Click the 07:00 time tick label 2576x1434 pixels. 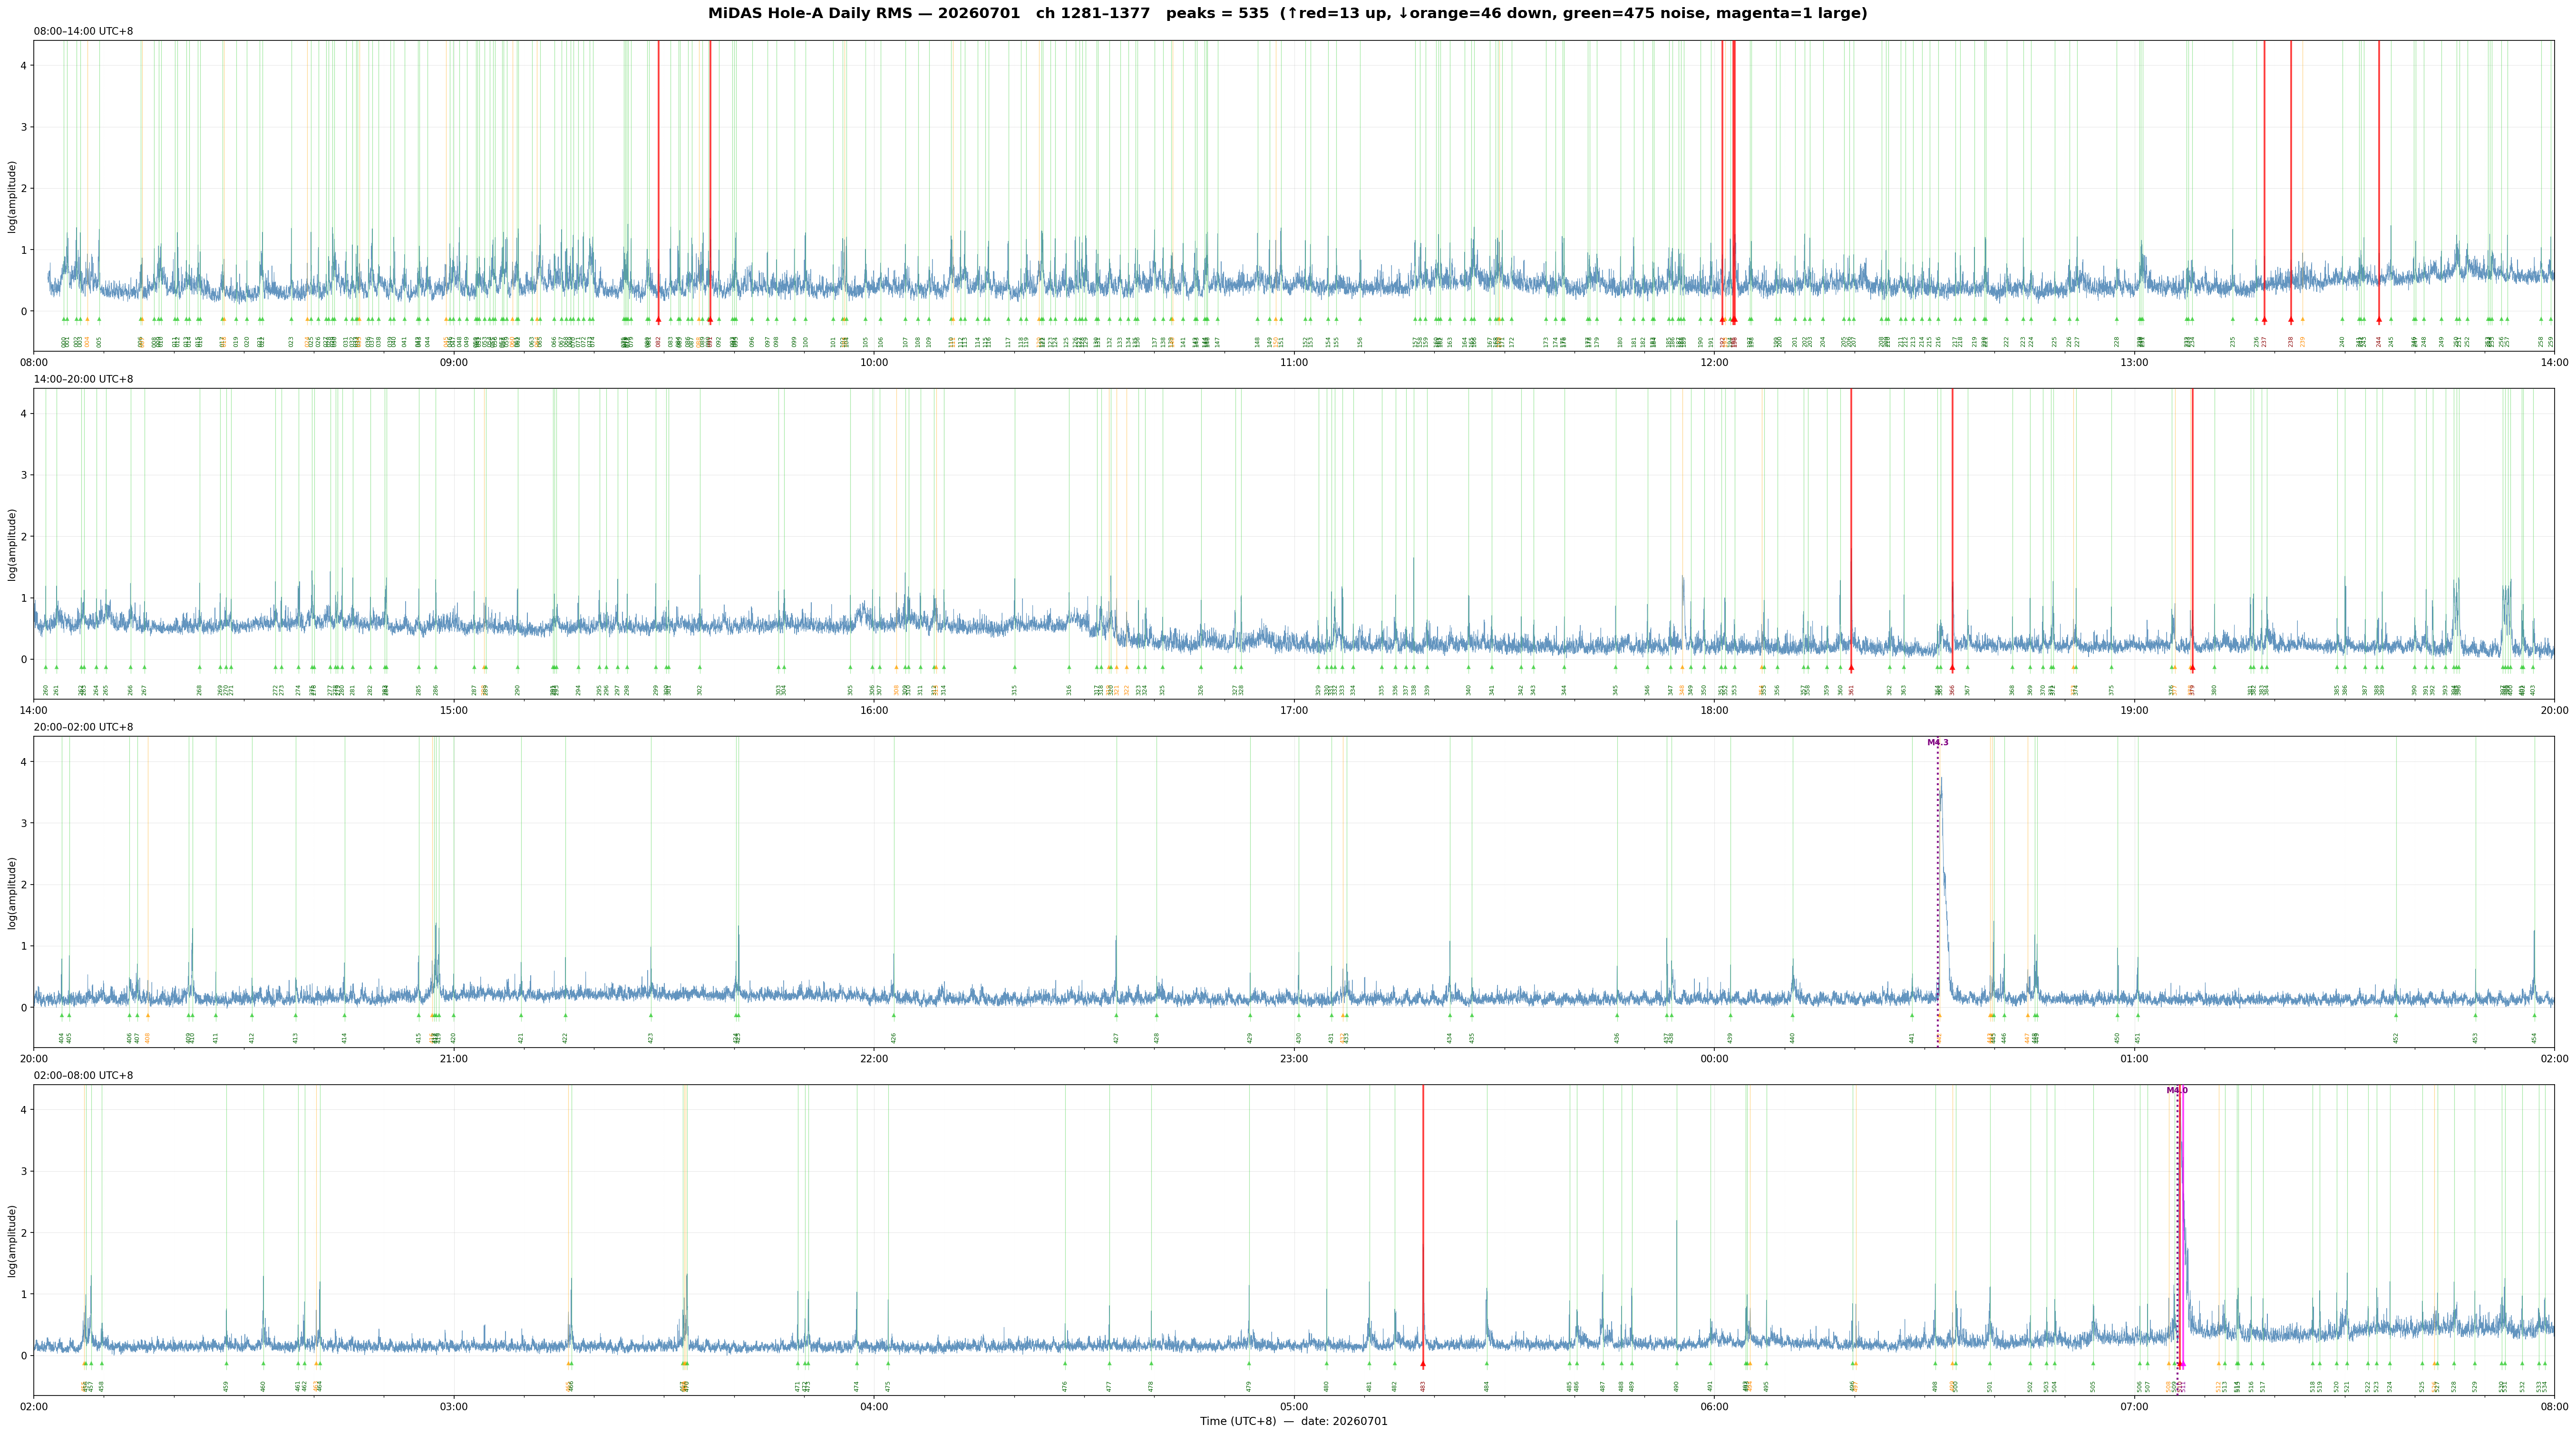pyautogui.click(x=2134, y=1406)
